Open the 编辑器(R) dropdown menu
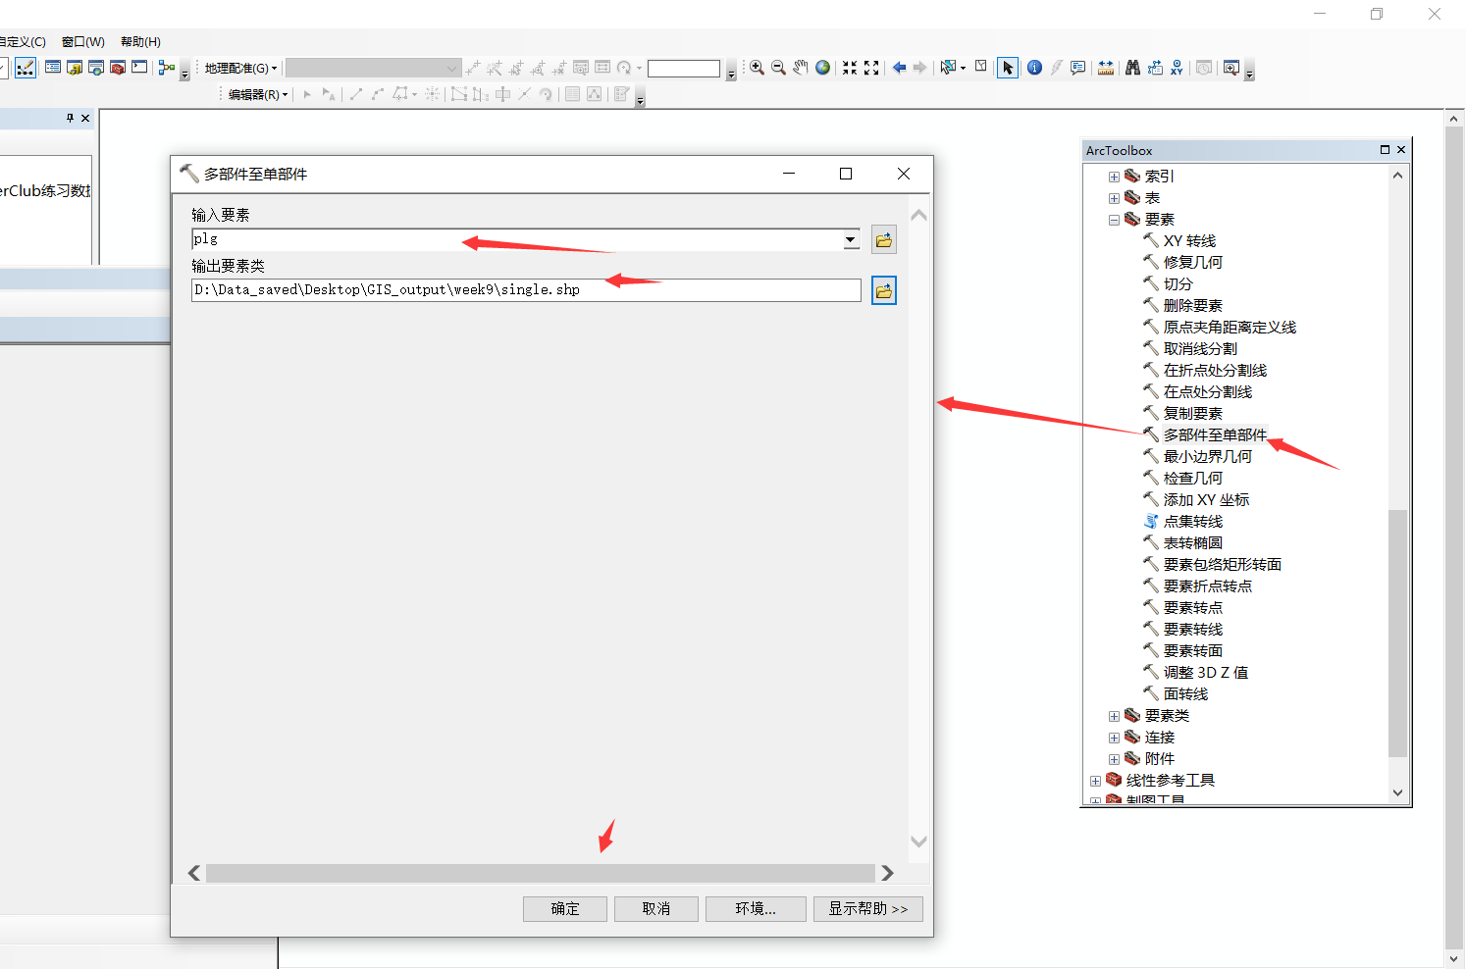This screenshot has height=969, width=1466. (x=258, y=94)
